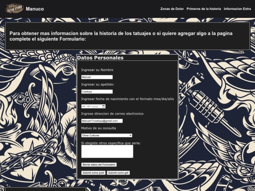Viewport: 255px width, 191px height.
Task: Open the calendar picker icon in date field
Action: pyautogui.click(x=103, y=107)
